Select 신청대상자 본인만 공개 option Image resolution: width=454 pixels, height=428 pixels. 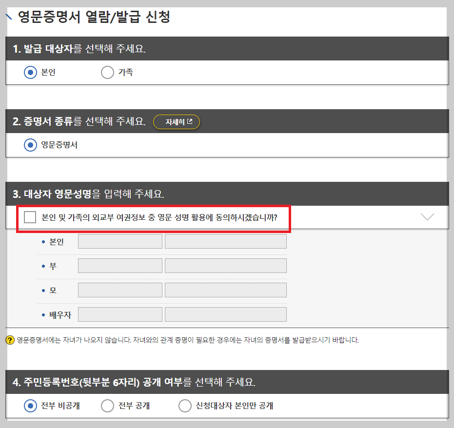185,406
